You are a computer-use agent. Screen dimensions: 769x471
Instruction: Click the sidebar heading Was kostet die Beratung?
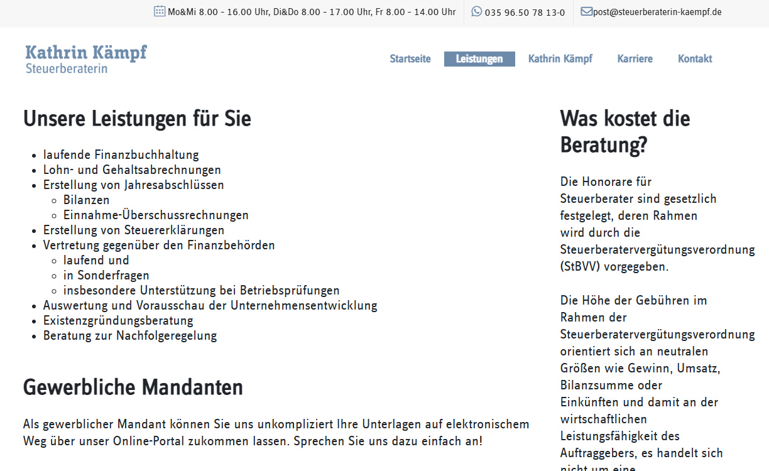point(625,131)
